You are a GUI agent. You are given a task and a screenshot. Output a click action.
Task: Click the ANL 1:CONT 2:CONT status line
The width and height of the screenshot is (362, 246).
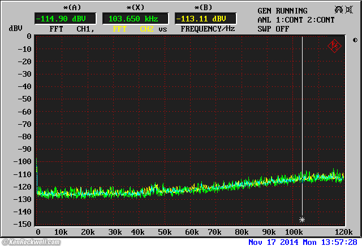point(296,20)
